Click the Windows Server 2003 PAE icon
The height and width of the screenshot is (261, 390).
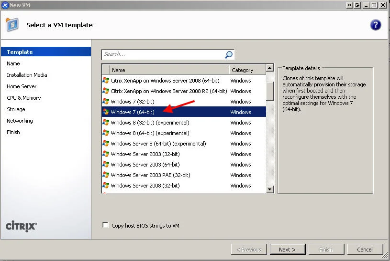(106, 175)
